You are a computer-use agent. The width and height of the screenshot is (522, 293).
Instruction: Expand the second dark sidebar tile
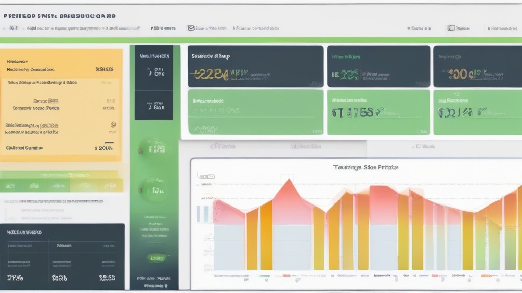[x=154, y=105]
